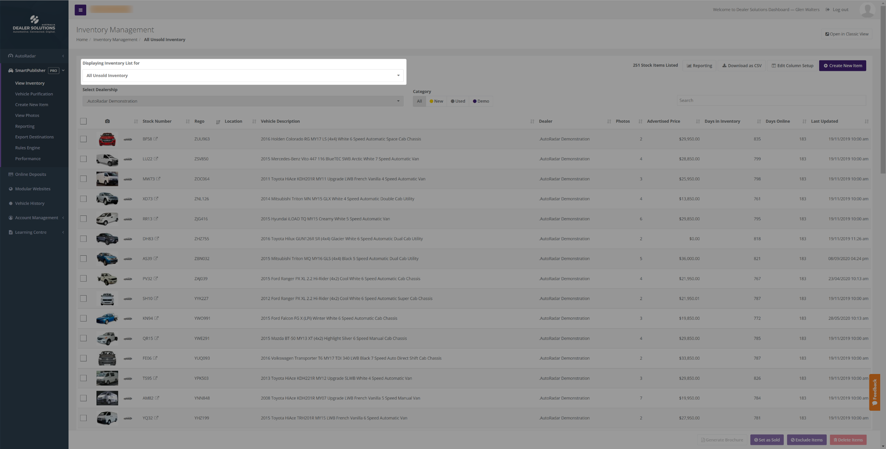Click the Search input field
Image resolution: width=886 pixels, height=449 pixels.
tap(771, 100)
